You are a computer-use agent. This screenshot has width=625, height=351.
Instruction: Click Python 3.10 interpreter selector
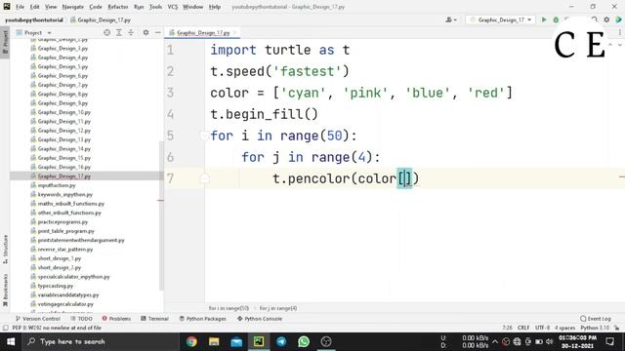(x=595, y=328)
